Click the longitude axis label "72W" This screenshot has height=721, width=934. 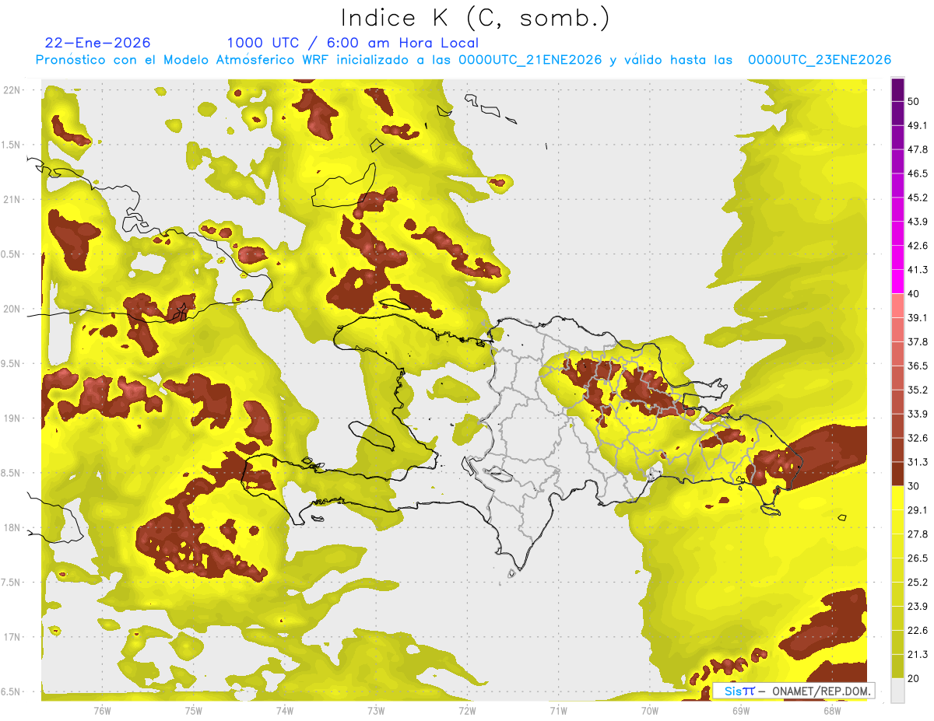click(x=467, y=711)
